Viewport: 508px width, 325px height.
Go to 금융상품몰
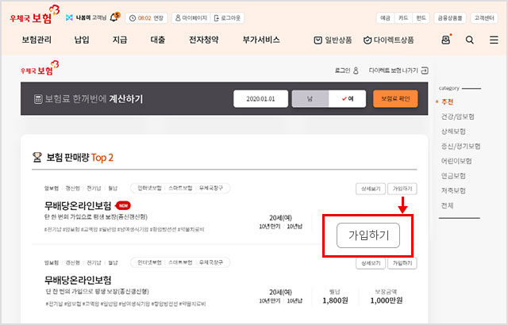(450, 18)
